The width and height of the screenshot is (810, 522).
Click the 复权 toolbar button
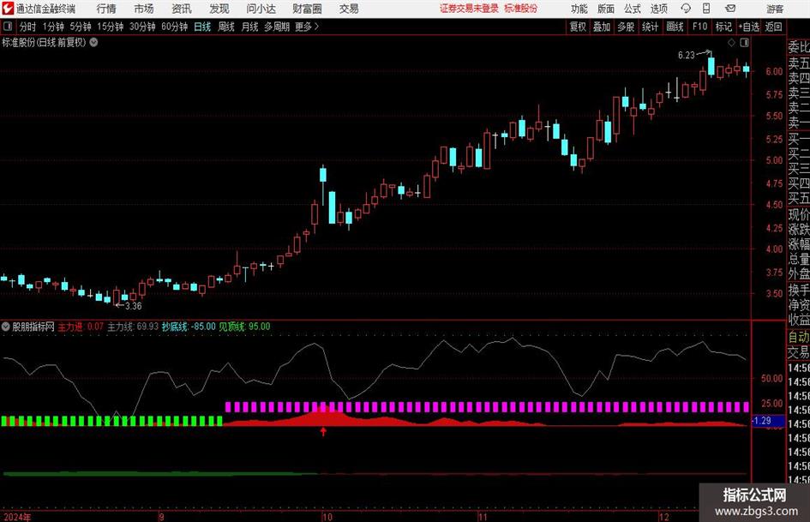pyautogui.click(x=578, y=27)
